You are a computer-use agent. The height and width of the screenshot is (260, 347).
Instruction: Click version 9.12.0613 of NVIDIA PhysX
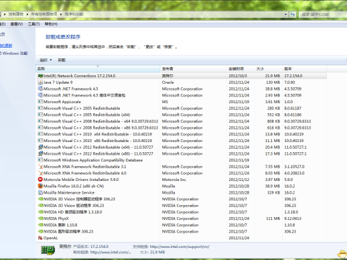[x=293, y=218]
